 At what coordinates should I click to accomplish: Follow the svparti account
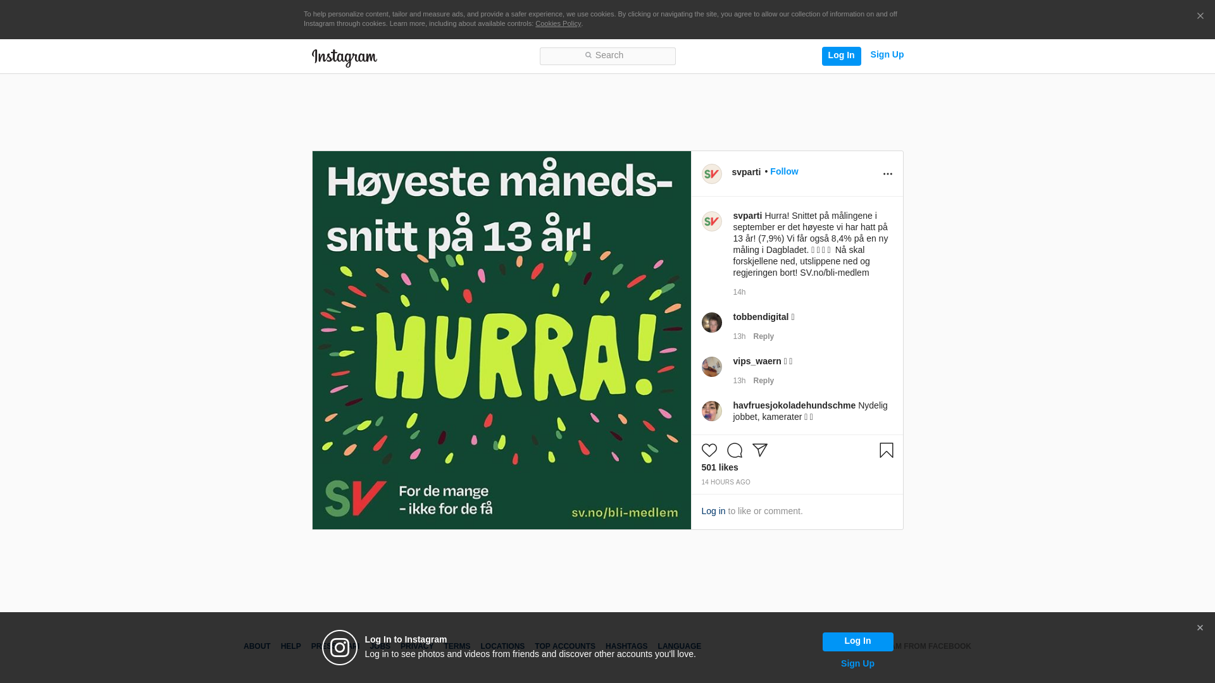(783, 171)
